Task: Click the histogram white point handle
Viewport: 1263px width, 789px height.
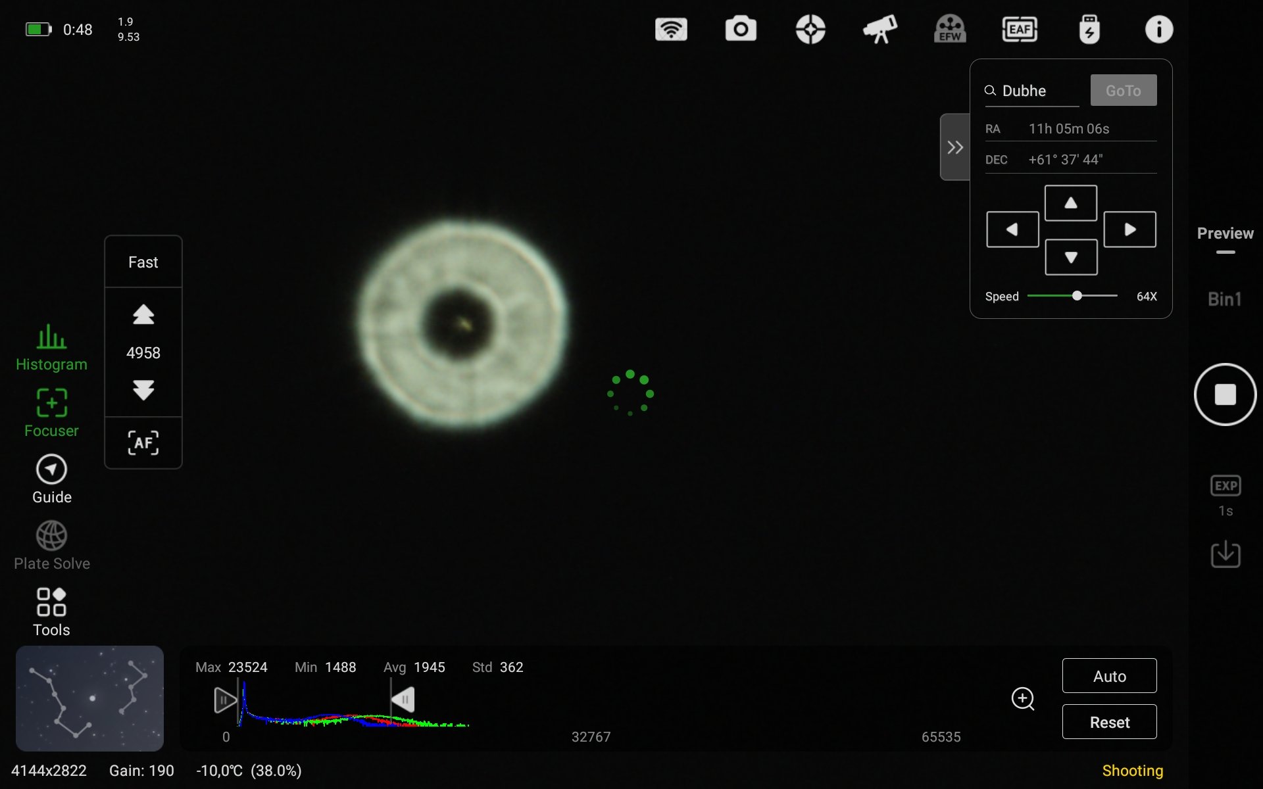Action: coord(403,700)
